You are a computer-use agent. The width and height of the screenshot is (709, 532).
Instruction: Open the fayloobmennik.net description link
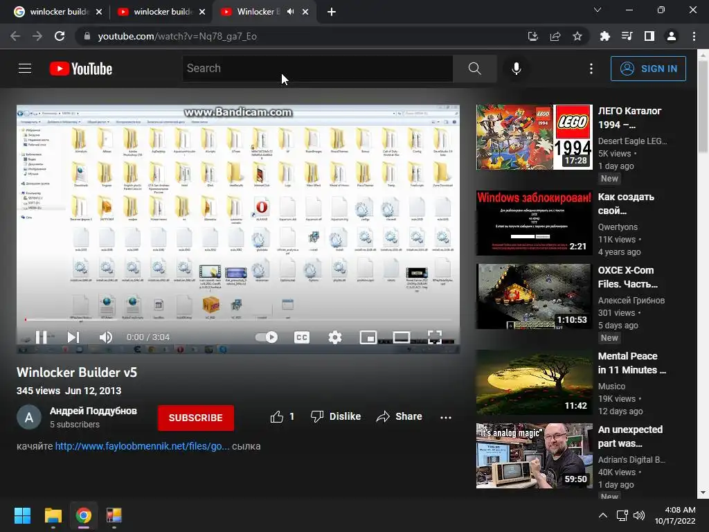[142, 446]
